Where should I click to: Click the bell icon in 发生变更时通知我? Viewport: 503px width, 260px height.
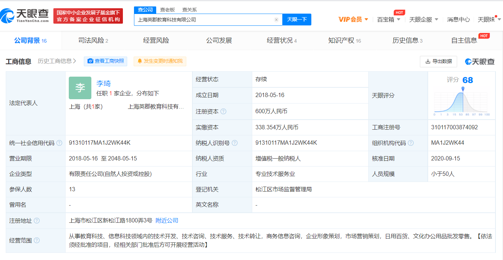pyautogui.click(x=140, y=61)
